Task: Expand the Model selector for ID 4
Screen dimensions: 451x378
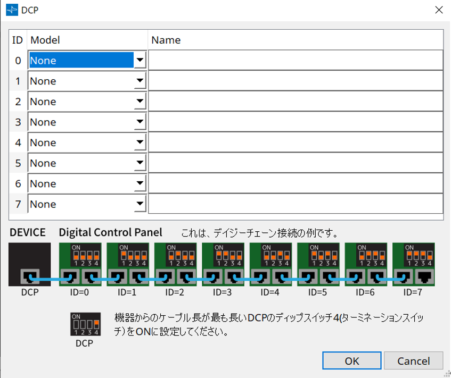Action: point(140,142)
